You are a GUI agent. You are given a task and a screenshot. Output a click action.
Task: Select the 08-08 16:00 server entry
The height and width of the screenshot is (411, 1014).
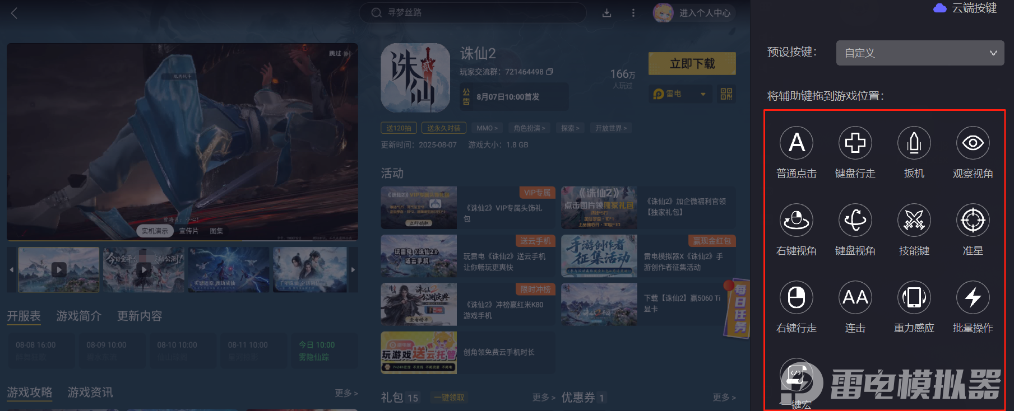click(x=41, y=351)
